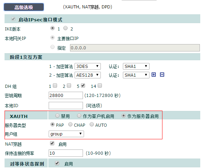The height and width of the screenshot is (168, 209).
Task: Click the 高级选项 button
Action: click(x=24, y=7)
